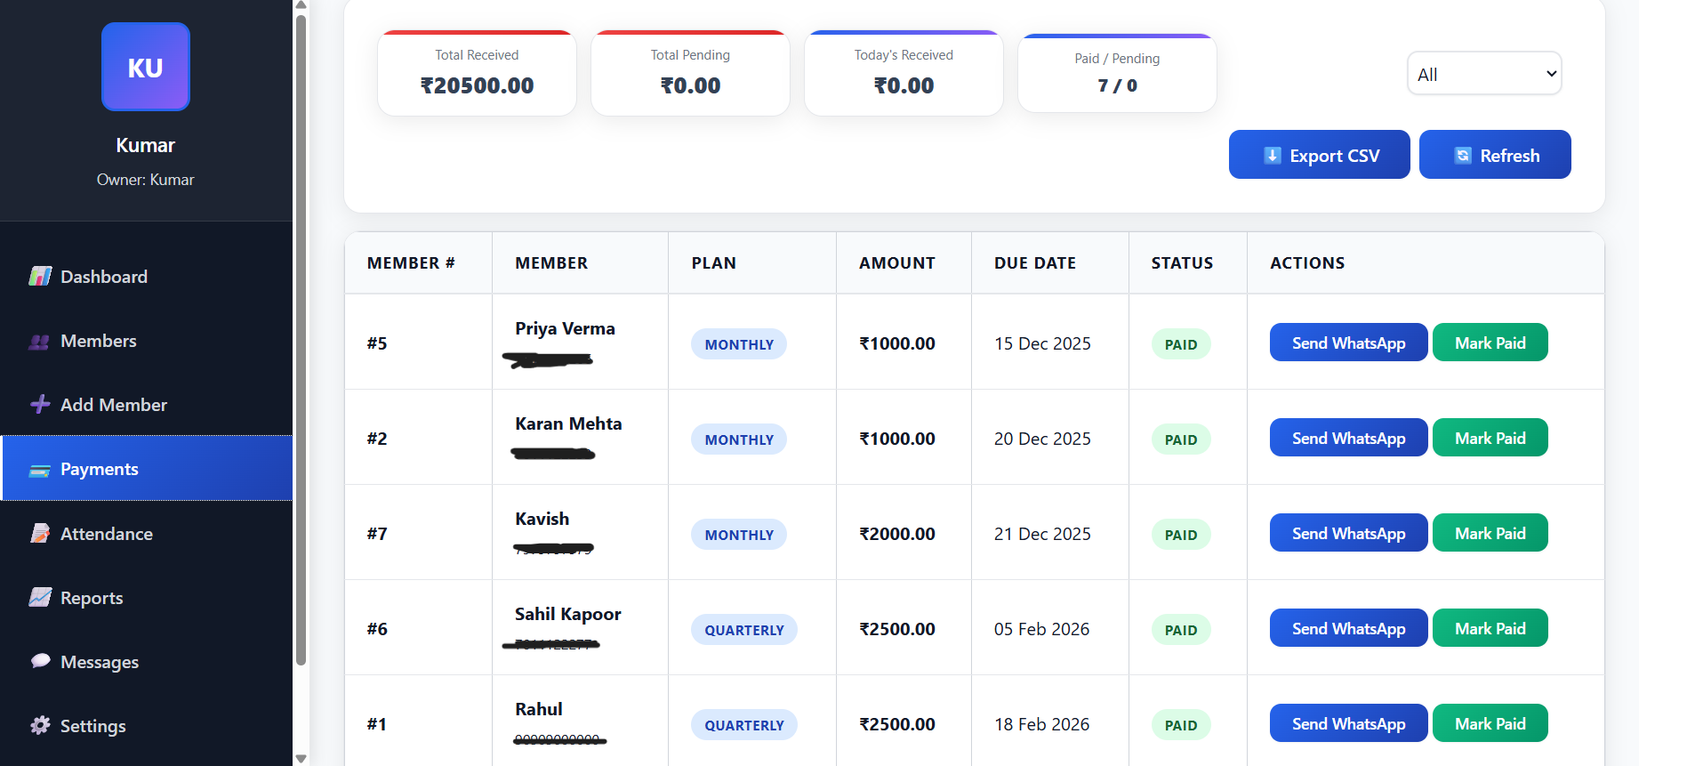Click due date 21 Dec 2025

point(1042,534)
